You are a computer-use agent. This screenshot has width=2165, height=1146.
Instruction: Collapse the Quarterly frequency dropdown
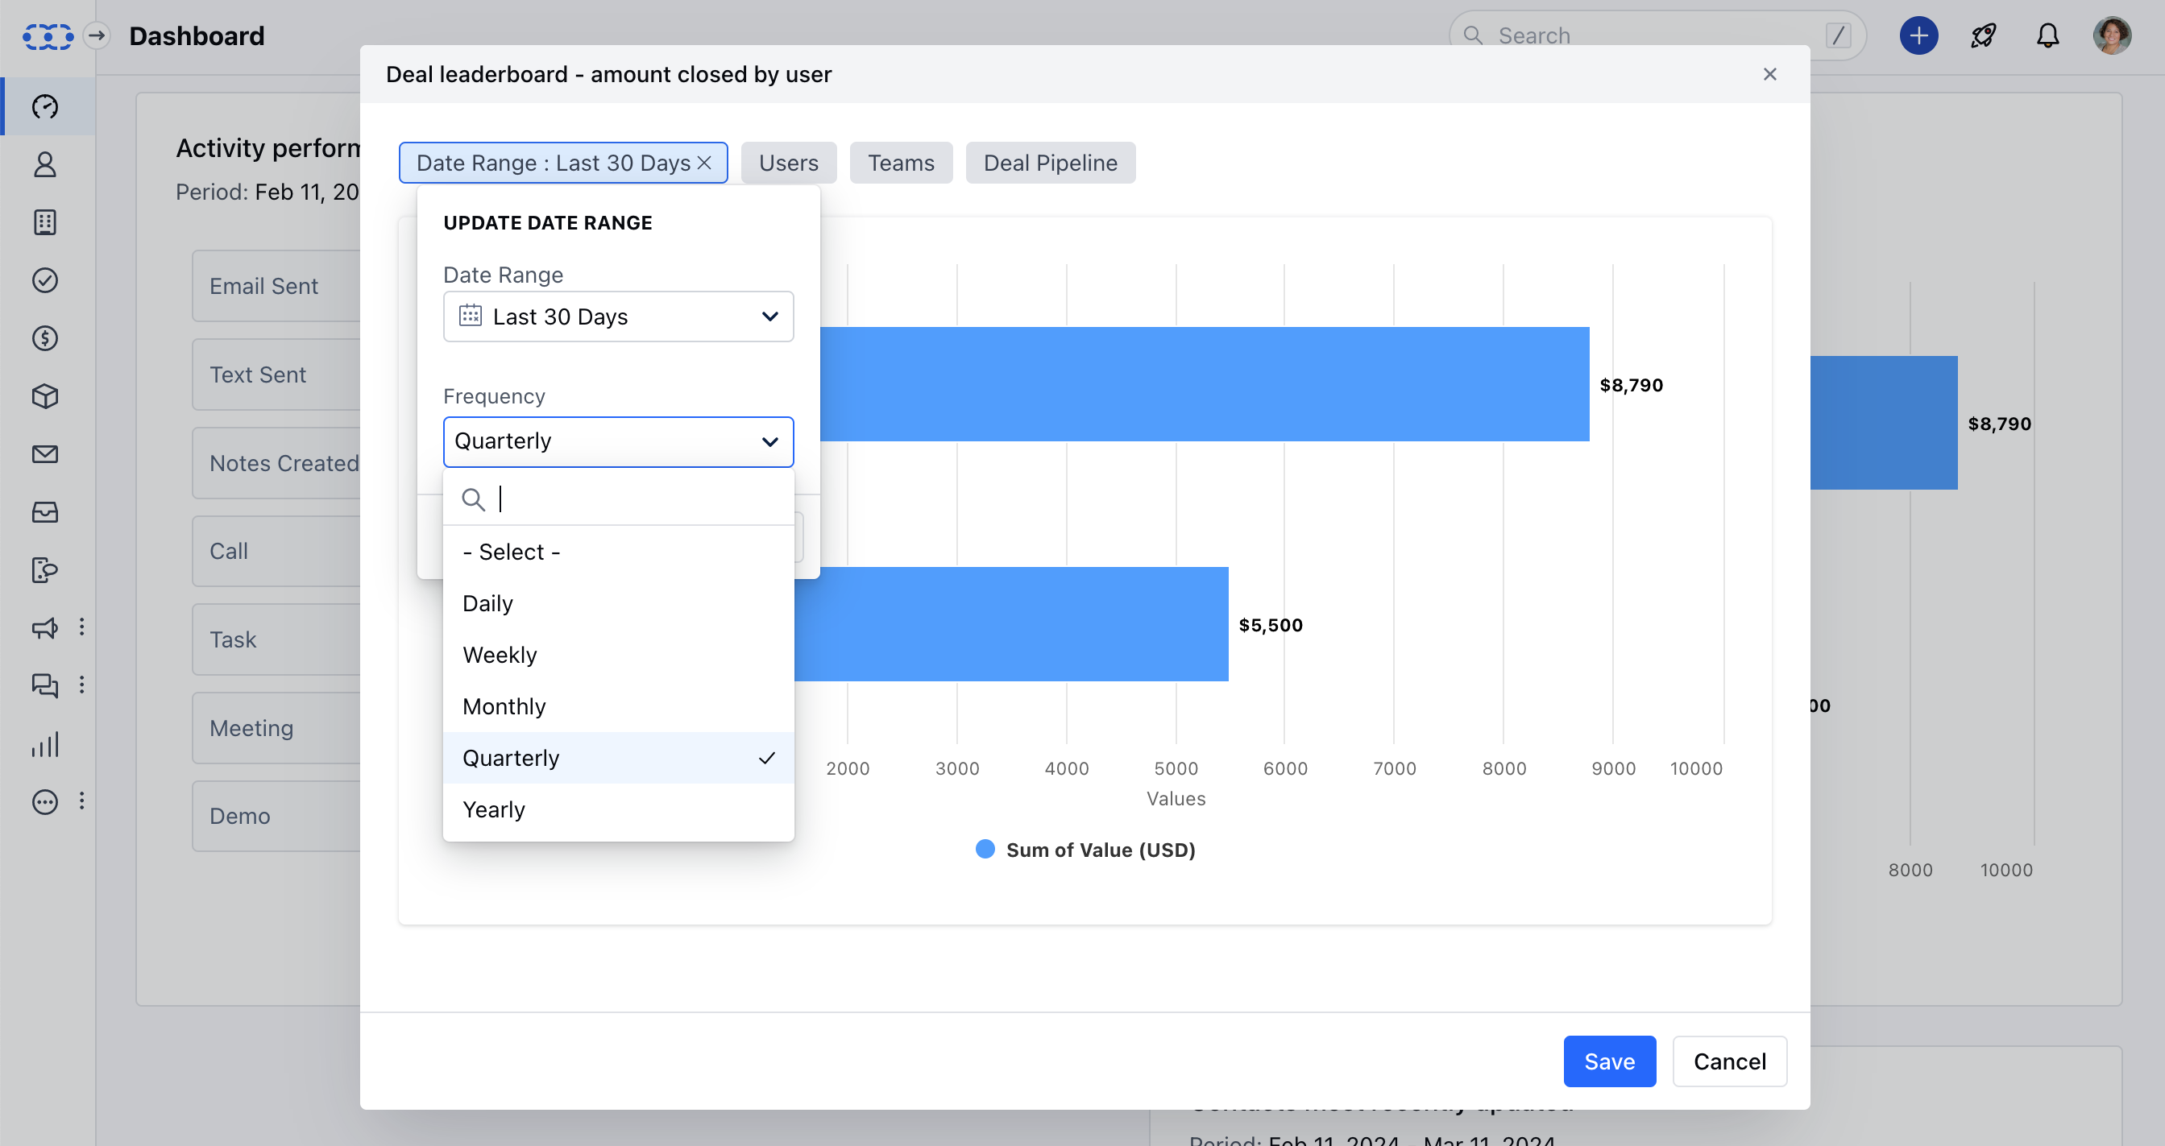(x=618, y=442)
